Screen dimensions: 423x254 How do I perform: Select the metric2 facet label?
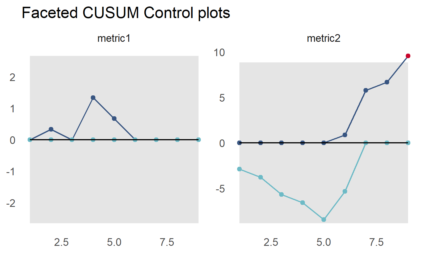pyautogui.click(x=323, y=38)
